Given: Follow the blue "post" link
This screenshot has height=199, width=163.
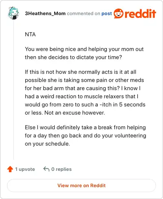Looking at the screenshot, I should [x=107, y=13].
